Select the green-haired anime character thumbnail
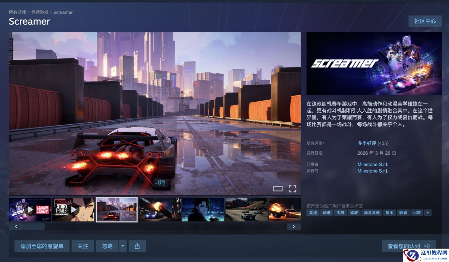The height and width of the screenshot is (262, 449). click(203, 210)
